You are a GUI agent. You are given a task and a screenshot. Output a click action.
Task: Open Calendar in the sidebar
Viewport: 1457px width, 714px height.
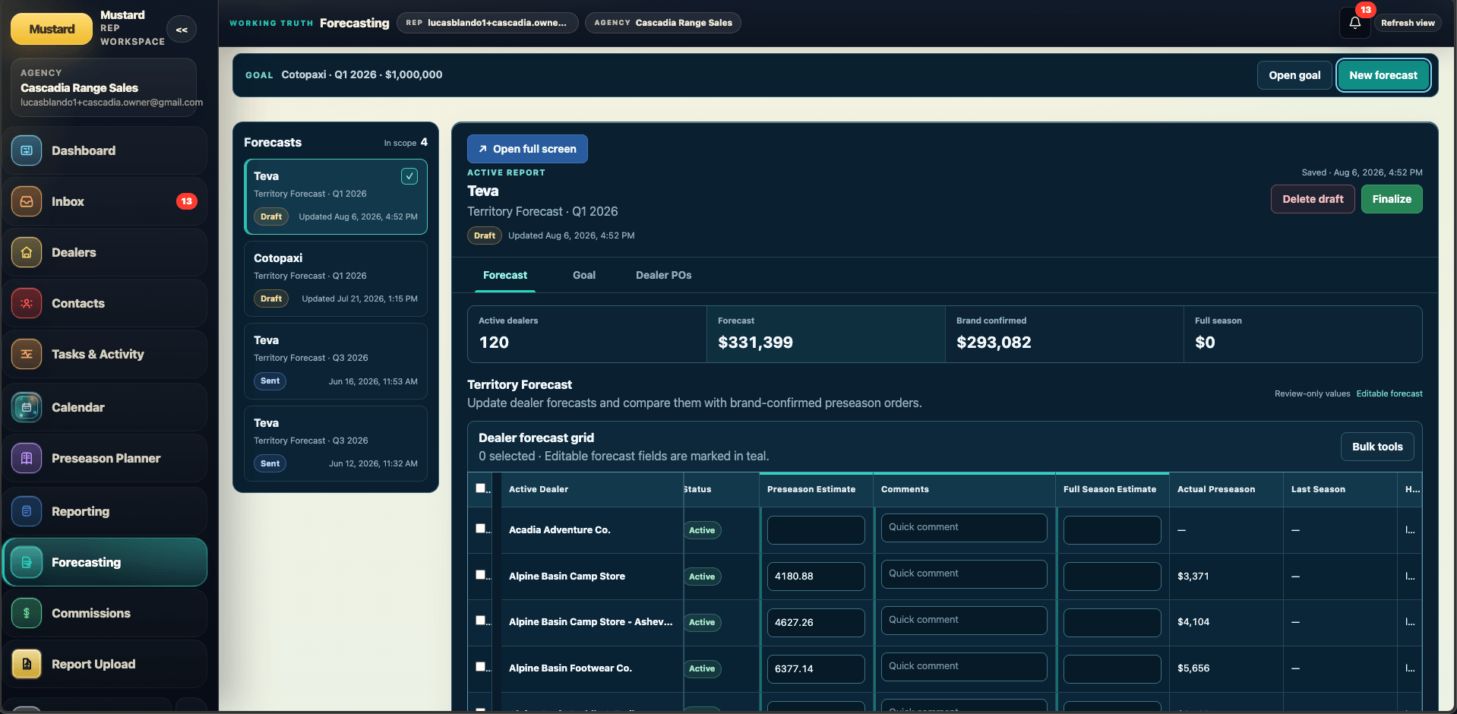pyautogui.click(x=105, y=407)
